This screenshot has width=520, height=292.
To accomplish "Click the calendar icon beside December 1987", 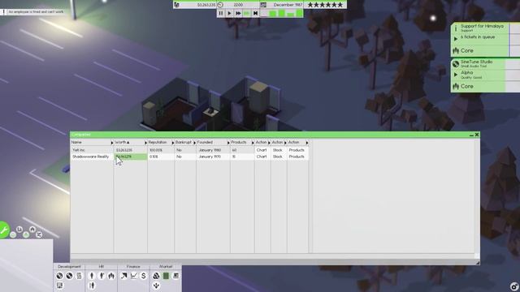I will 263,5.
